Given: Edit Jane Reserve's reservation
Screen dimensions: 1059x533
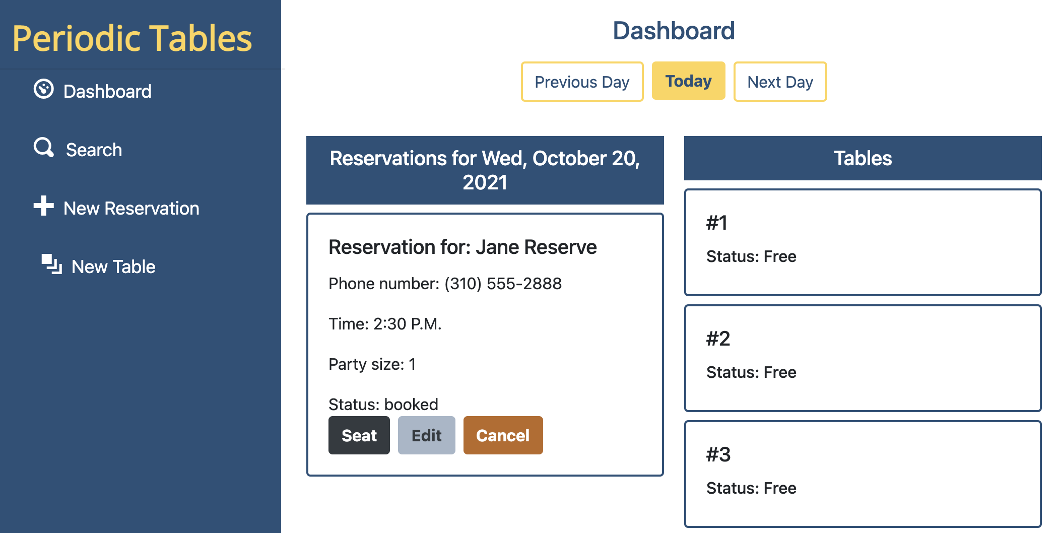Looking at the screenshot, I should [x=426, y=435].
